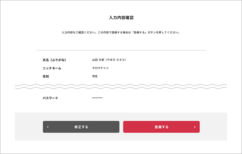The height and width of the screenshot is (154, 242).
Task: Select the 入力内容確認 page heading
Action: [121, 17]
